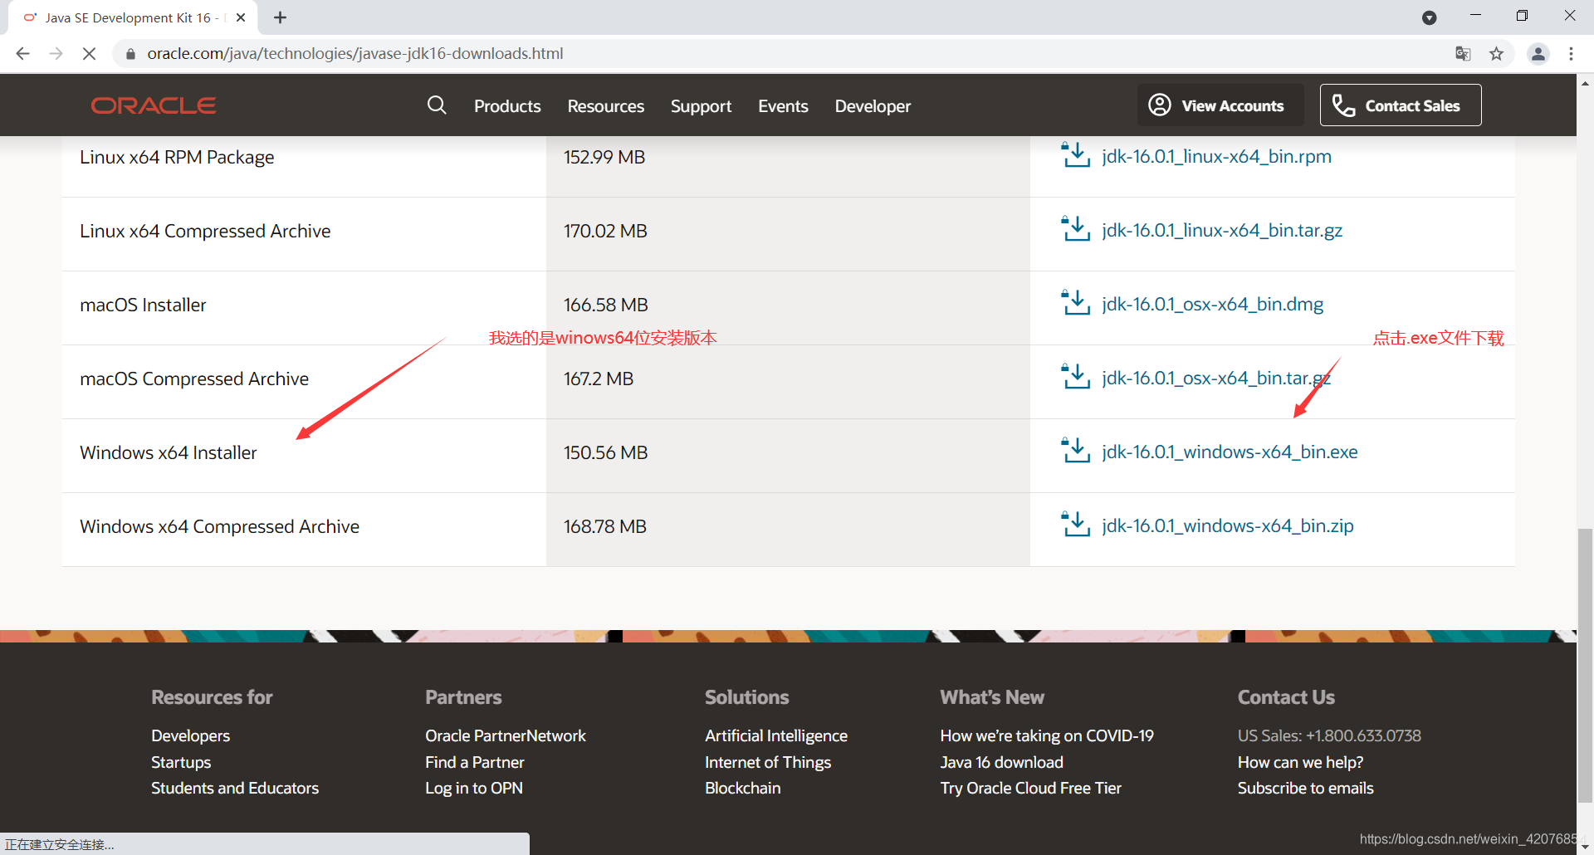The image size is (1594, 855).
Task: Click the Oracle logo
Action: (154, 105)
